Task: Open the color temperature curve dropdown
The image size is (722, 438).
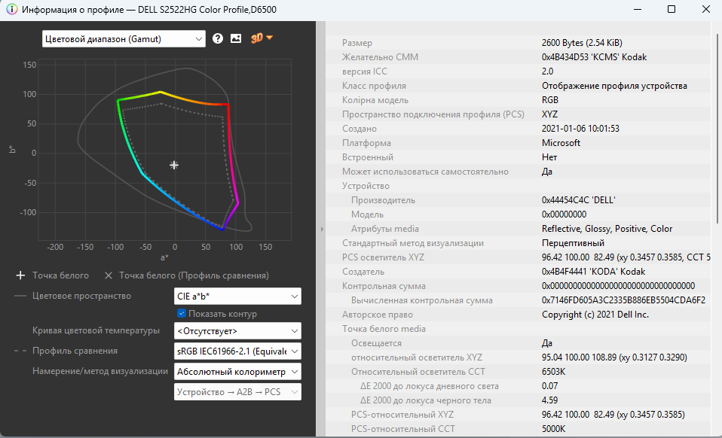Action: (237, 331)
